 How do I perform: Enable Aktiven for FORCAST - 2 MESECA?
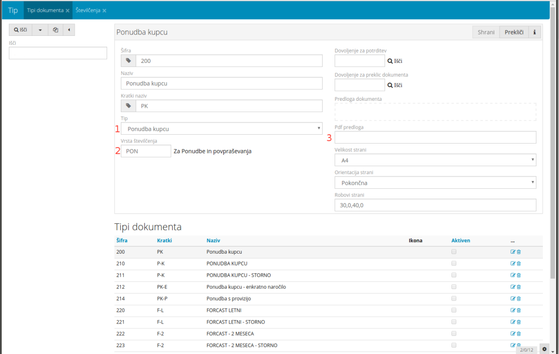[454, 333]
